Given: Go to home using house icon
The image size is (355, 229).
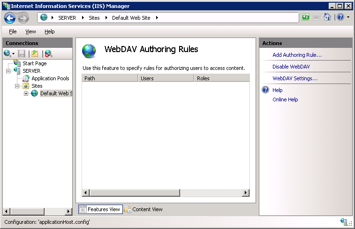Looking at the screenshot, I should 327,17.
